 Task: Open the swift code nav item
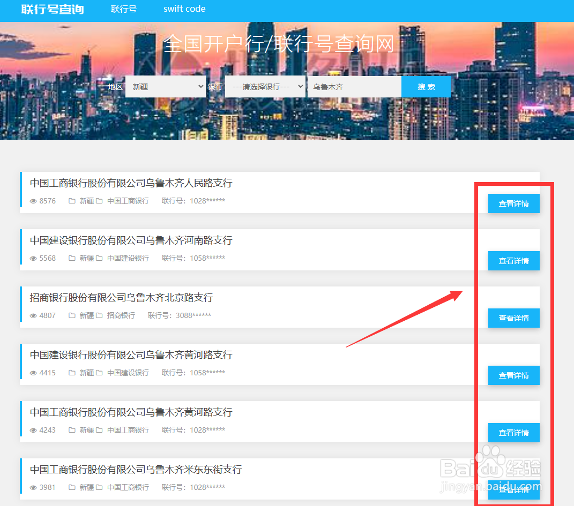184,9
